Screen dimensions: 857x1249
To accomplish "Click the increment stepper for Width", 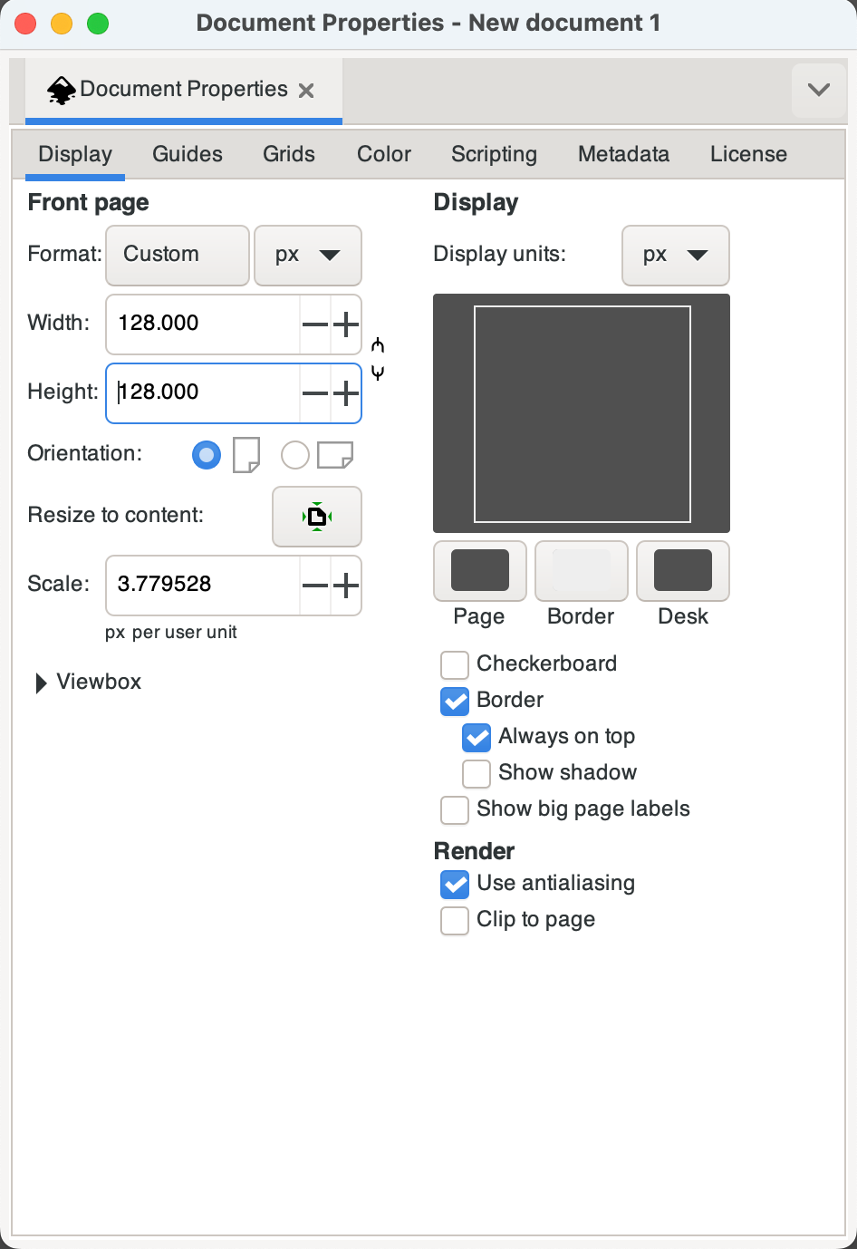I will point(345,324).
